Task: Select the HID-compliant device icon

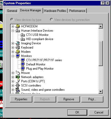Action: 23,39
